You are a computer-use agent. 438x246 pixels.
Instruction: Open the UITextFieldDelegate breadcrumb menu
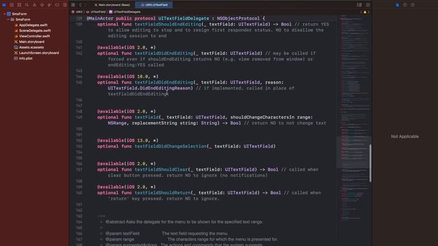(x=125, y=12)
